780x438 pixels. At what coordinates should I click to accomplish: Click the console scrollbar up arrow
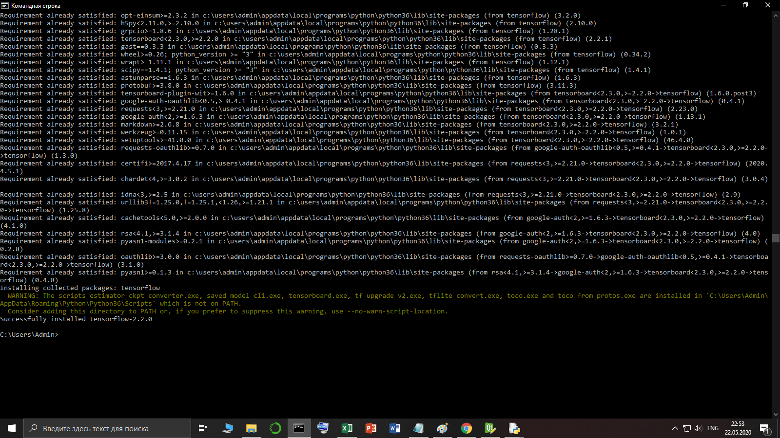[x=776, y=15]
